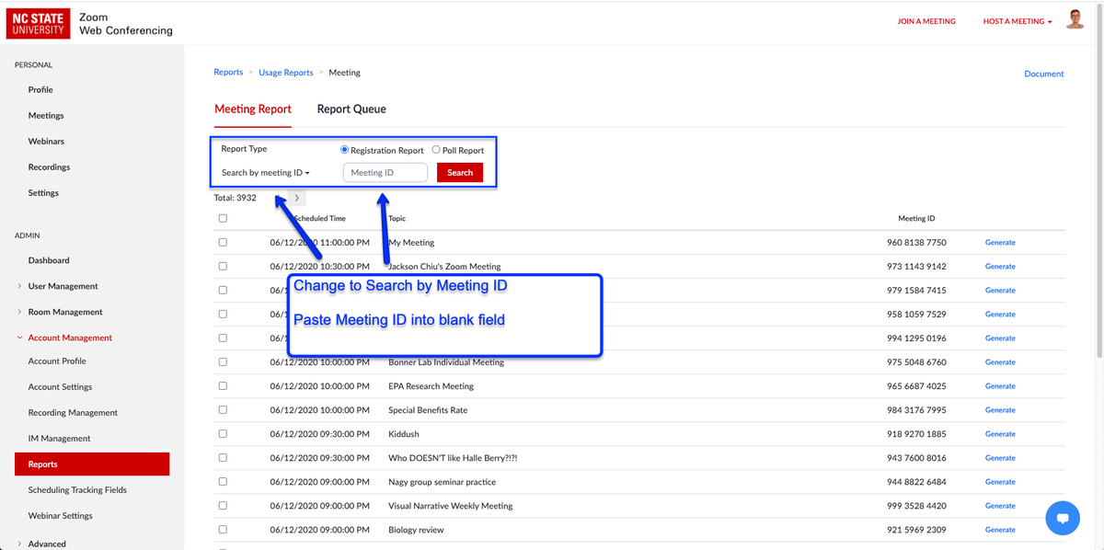Screen dimensions: 1104x550
Task: Expand the Advanced sidebar section
Action: (47, 544)
